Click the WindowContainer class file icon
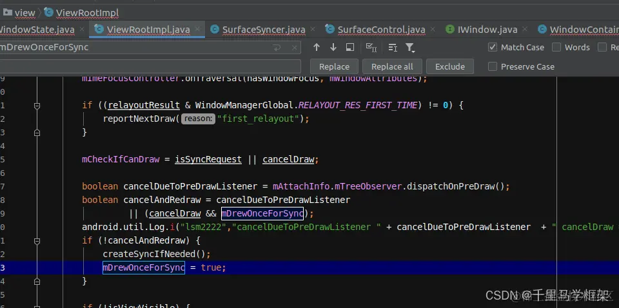This screenshot has height=308, width=619. tap(542, 29)
